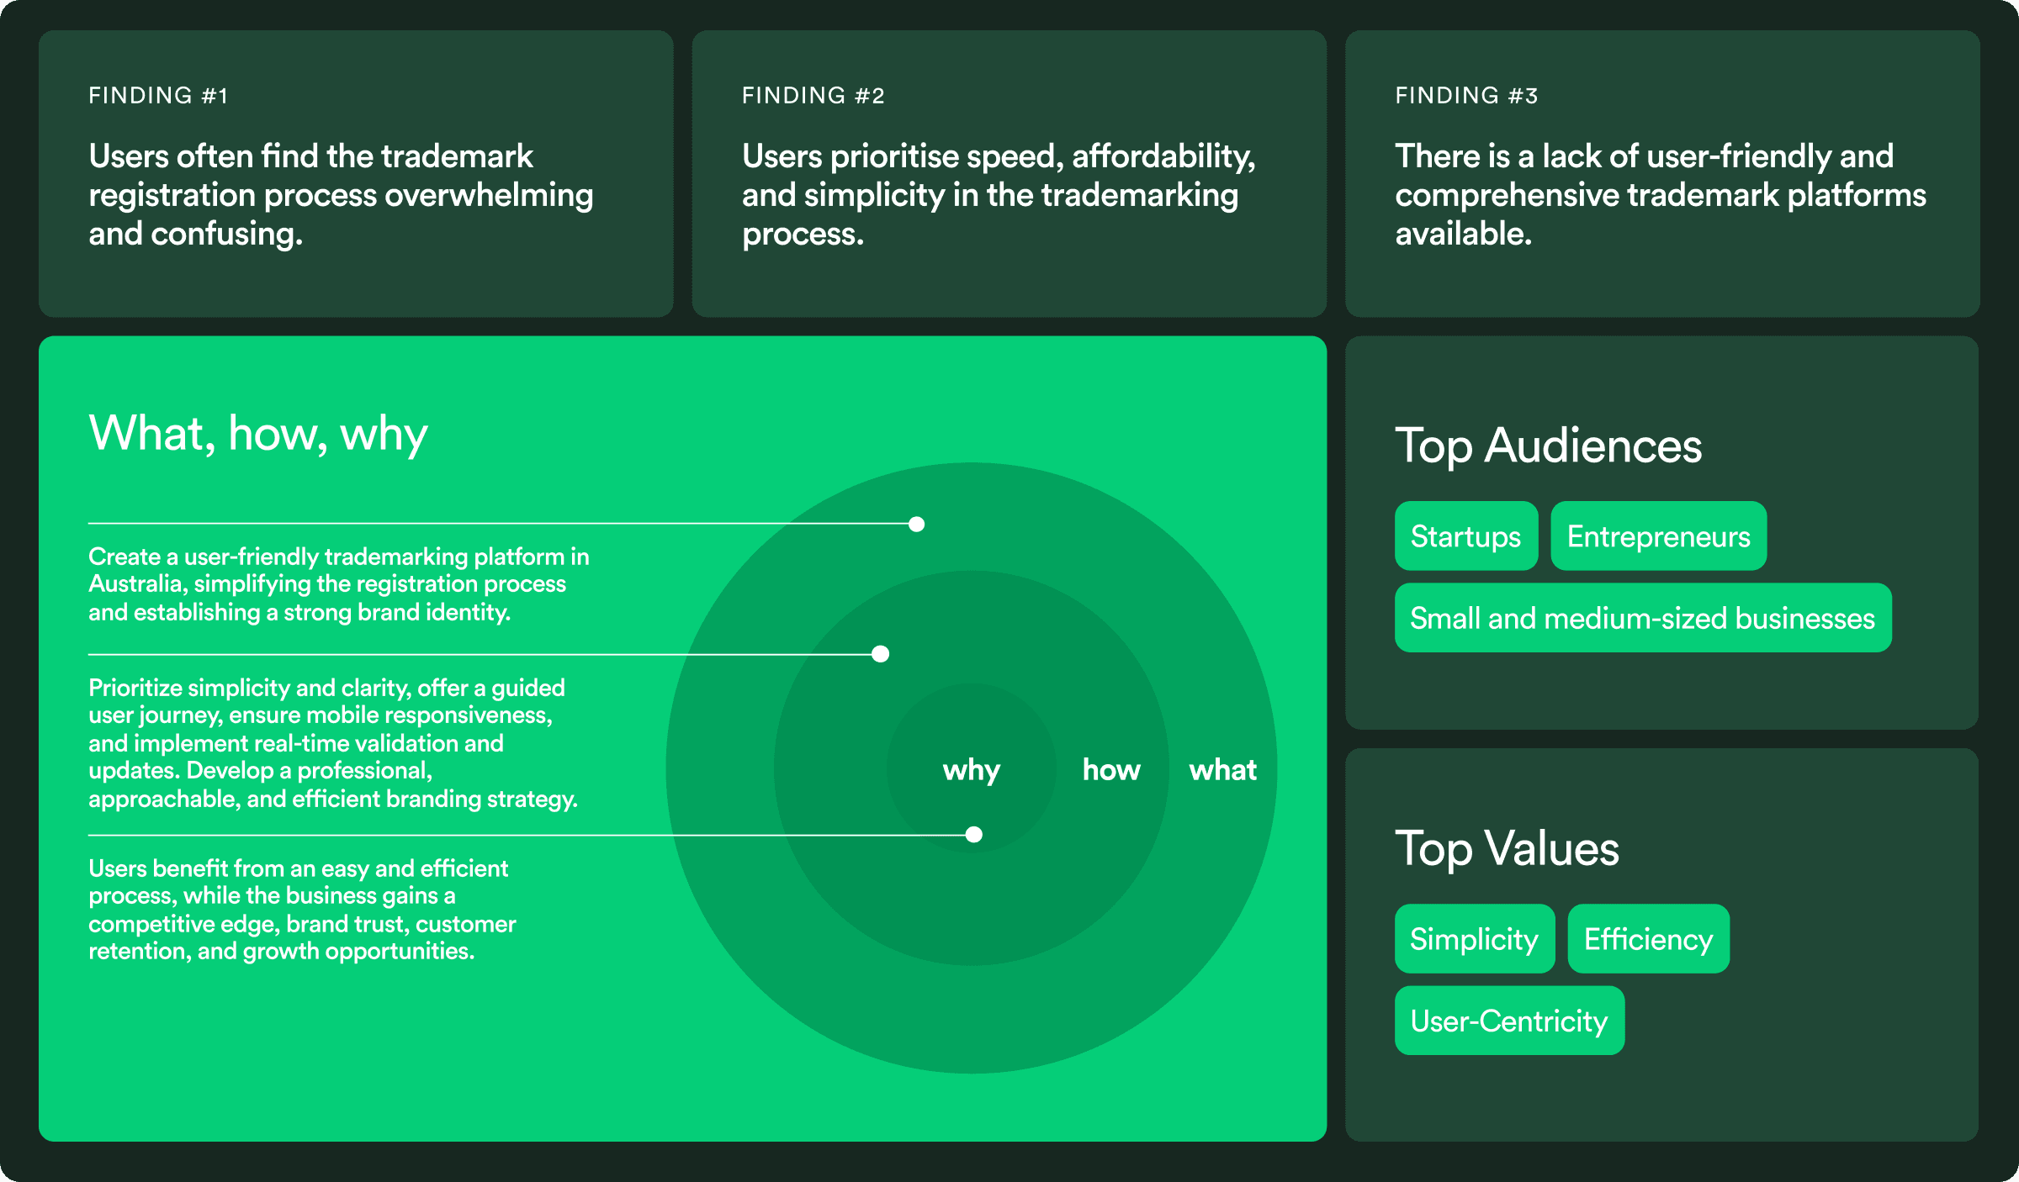Select the Entrepreneurs audience tag

[x=1658, y=536]
